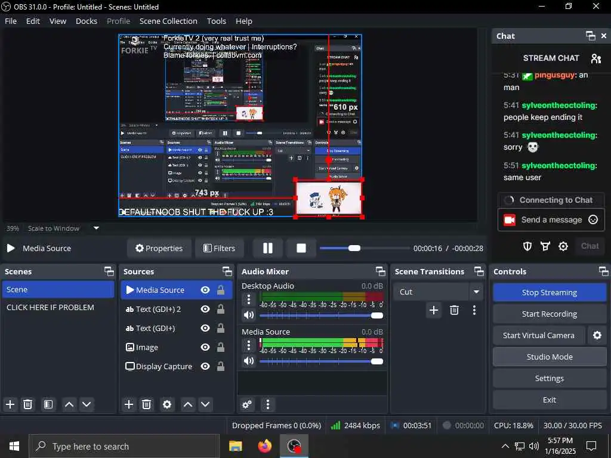611x458 pixels.
Task: Lock the Image source
Action: click(x=221, y=347)
